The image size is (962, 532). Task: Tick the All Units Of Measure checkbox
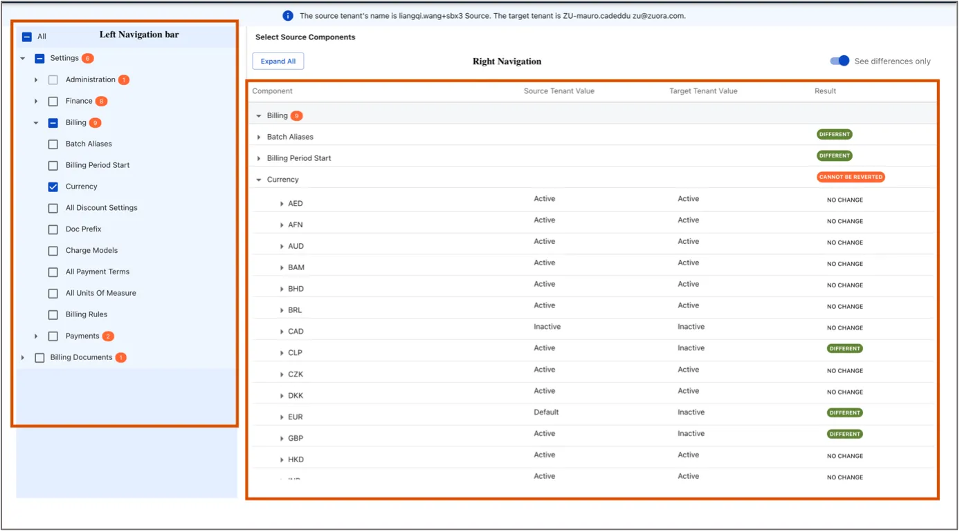(53, 294)
